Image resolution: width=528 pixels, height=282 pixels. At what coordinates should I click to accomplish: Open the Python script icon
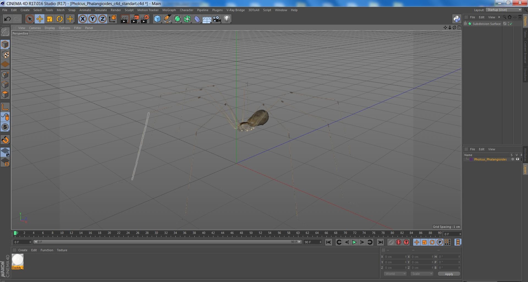[457, 19]
